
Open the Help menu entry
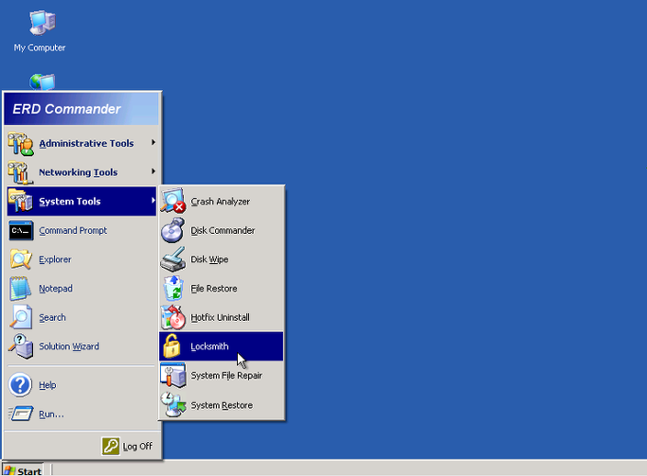click(81, 385)
